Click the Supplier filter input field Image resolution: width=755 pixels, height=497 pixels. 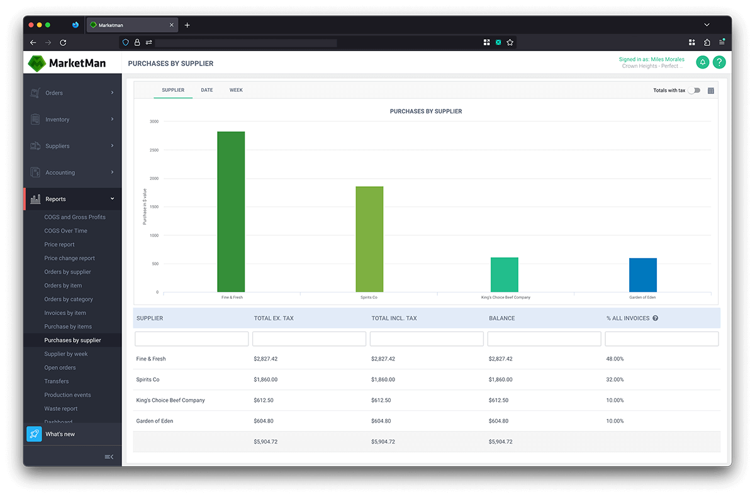tap(191, 338)
